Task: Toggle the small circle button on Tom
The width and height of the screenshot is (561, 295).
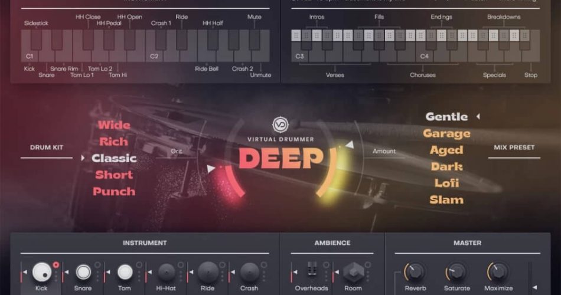Action: tap(139, 265)
